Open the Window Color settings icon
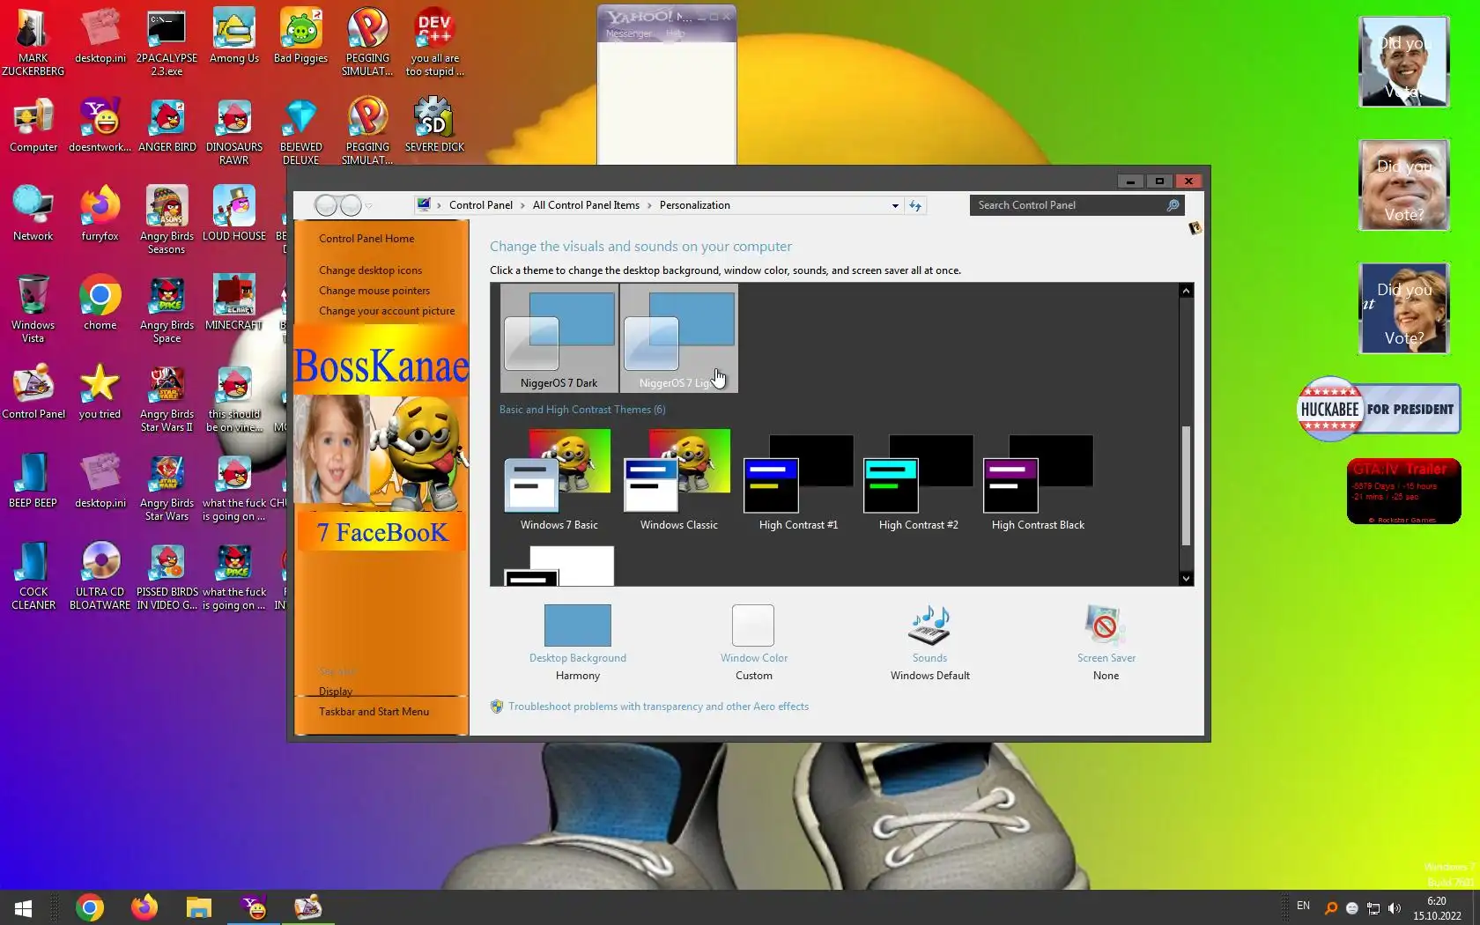 click(753, 625)
